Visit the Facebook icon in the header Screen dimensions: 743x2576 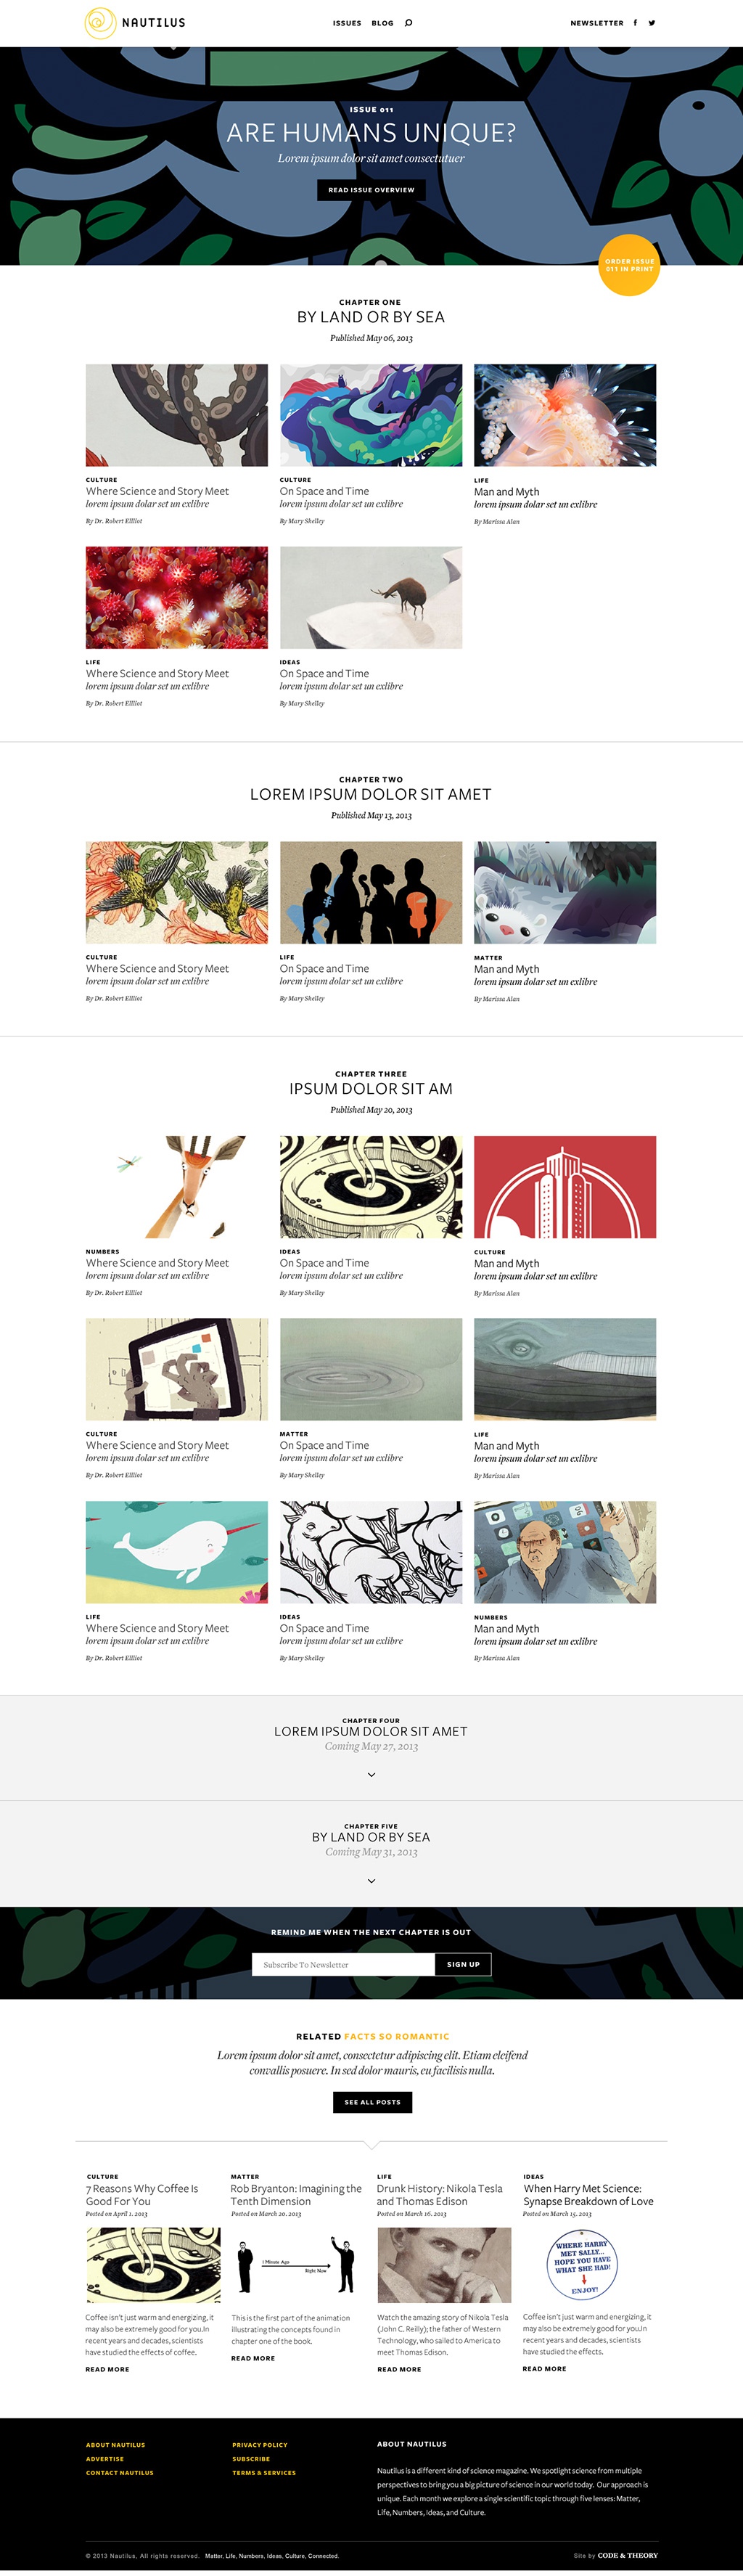coord(635,23)
